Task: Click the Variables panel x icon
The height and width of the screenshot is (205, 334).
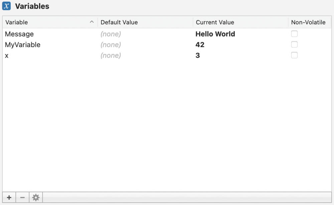Action: coord(7,6)
